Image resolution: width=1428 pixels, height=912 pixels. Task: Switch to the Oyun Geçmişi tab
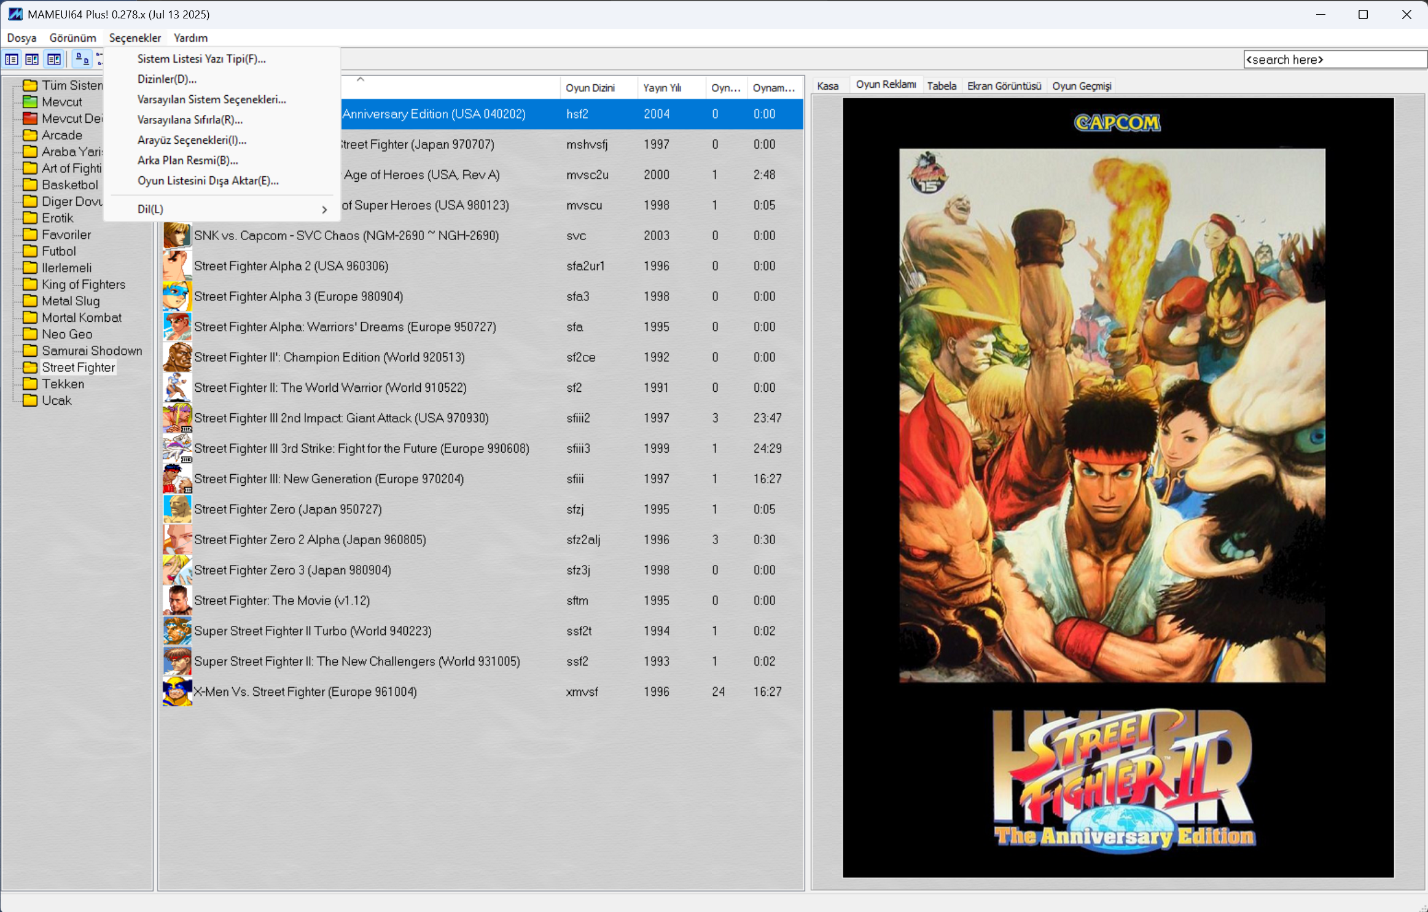tap(1082, 86)
